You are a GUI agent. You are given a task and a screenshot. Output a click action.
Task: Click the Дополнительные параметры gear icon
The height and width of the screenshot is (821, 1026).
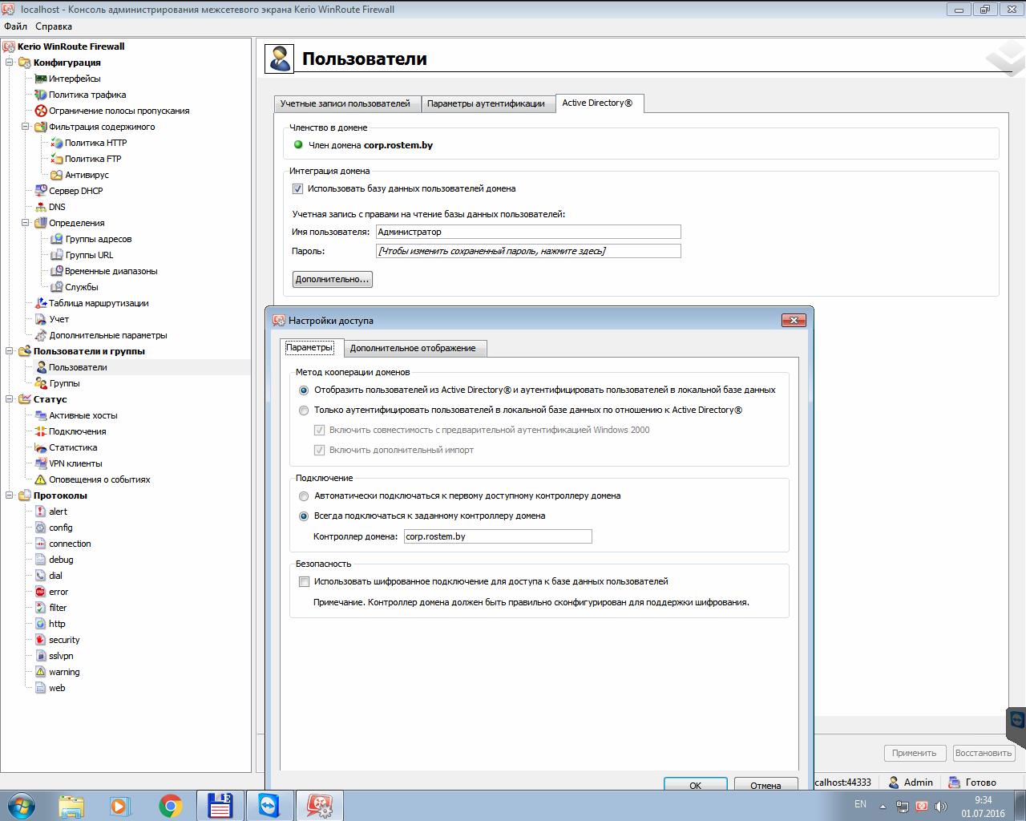tap(41, 335)
